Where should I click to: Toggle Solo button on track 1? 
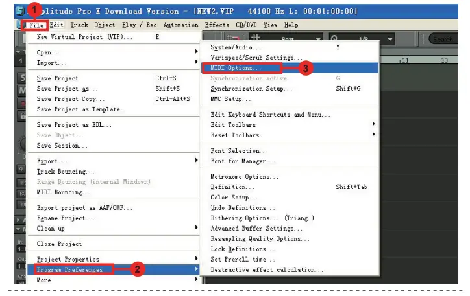23,78
